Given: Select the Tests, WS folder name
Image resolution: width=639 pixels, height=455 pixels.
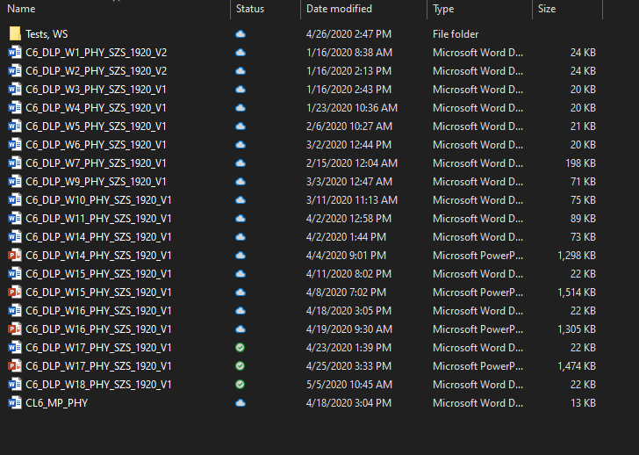Looking at the screenshot, I should click(x=47, y=34).
